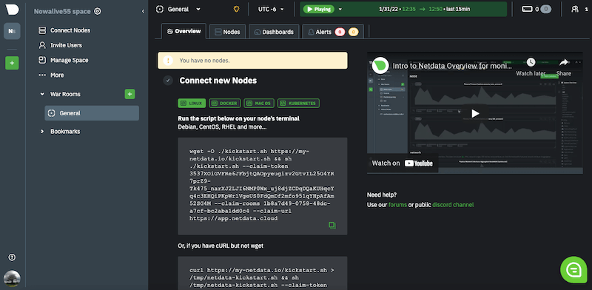
Task: Click the nodes count icon in header
Action: pos(527,9)
